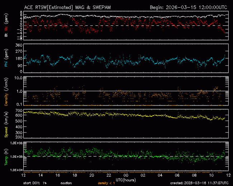Image resolution: width=233 pixels, height=186 pixels.
Task: Click the 'Density (/cm3)' axis label
Action: click(6, 92)
